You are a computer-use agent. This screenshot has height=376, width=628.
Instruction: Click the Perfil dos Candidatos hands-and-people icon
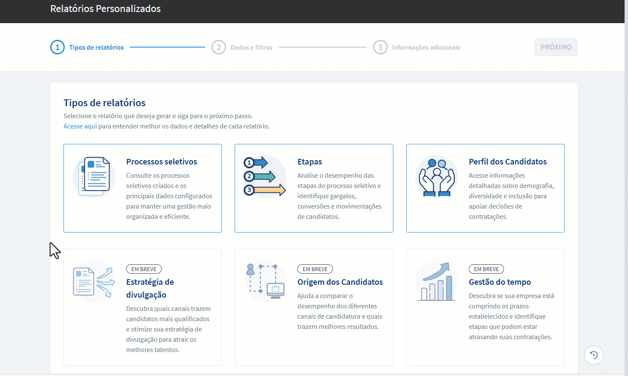click(436, 176)
